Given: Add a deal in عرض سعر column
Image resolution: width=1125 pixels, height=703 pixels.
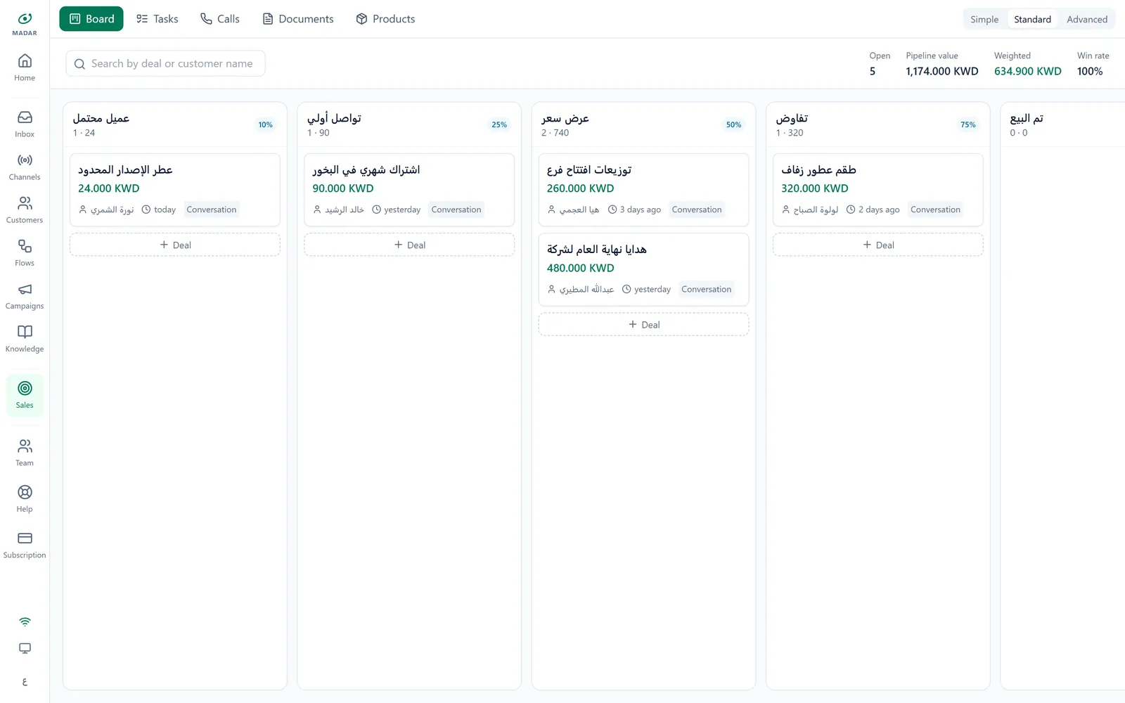Looking at the screenshot, I should [643, 325].
